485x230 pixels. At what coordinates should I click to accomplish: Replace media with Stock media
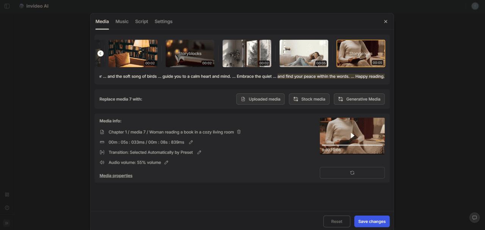click(310, 99)
